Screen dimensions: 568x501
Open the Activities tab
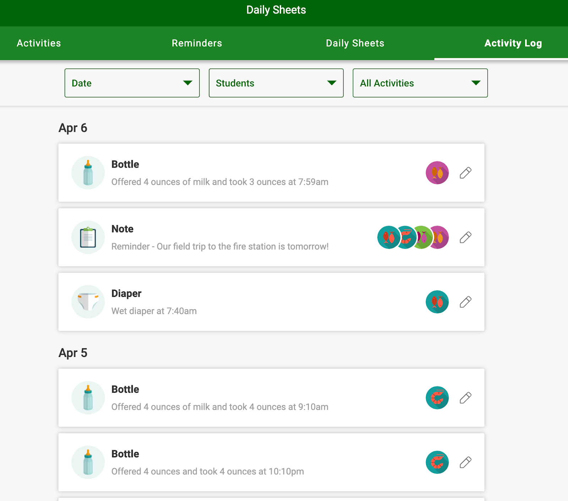pos(38,43)
